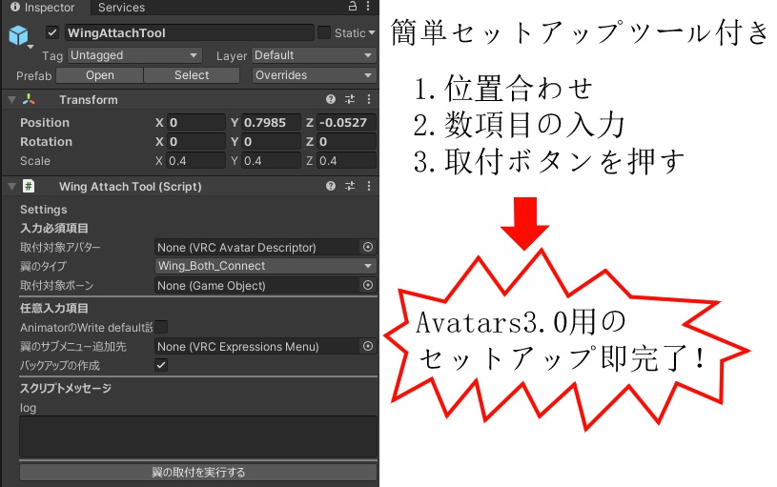Click the C# script icon
This screenshot has width=777, height=487.
29,186
